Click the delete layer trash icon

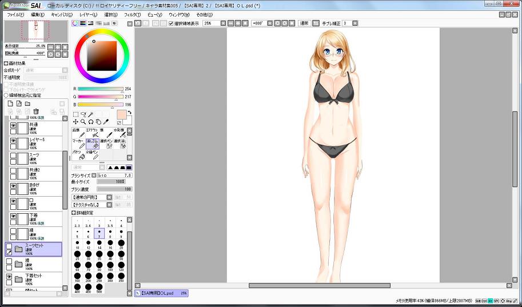[x=36, y=111]
